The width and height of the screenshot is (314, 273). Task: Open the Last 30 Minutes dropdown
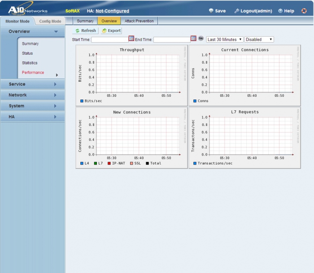pos(225,39)
